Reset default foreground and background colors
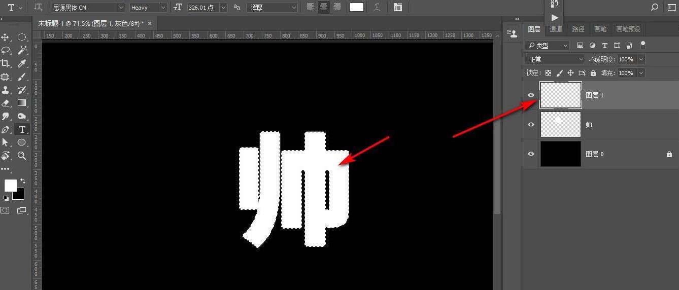 (x=6, y=198)
